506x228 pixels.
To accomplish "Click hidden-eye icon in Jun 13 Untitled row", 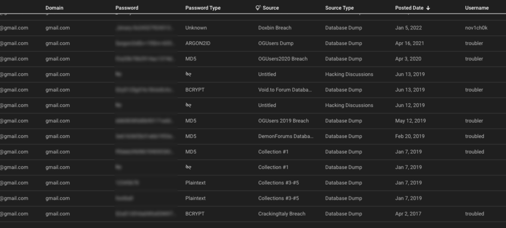I will (188, 74).
